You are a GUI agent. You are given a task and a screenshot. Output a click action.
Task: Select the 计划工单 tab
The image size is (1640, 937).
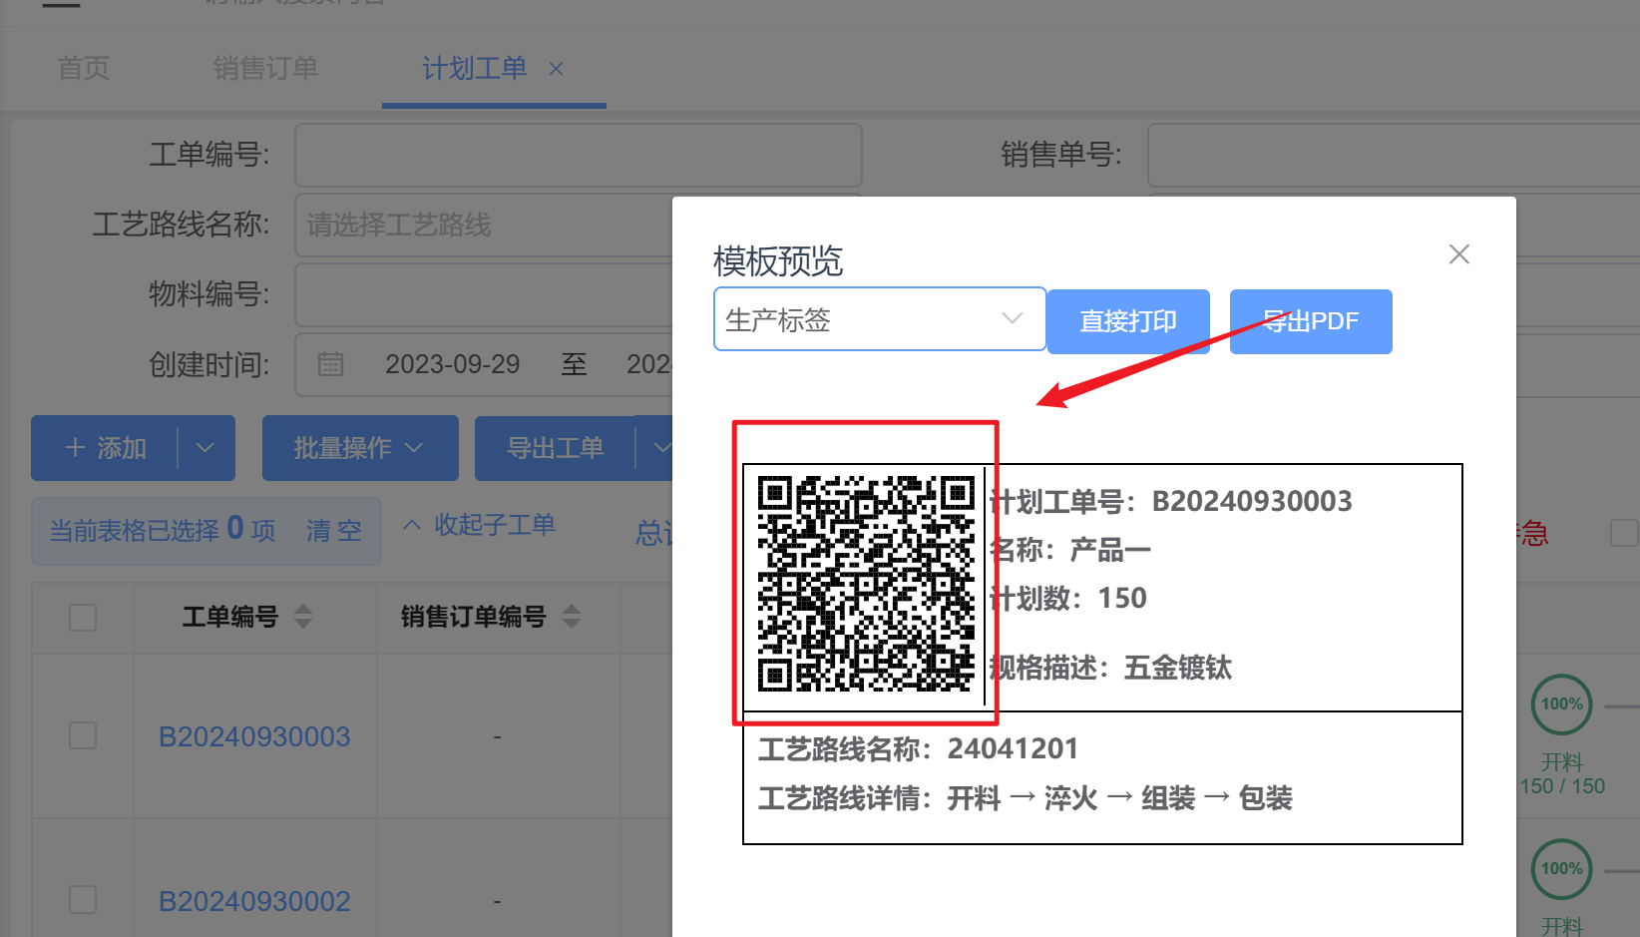[x=474, y=68]
